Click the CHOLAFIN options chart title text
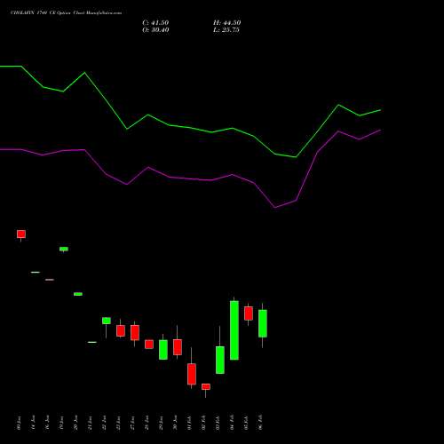The width and height of the screenshot is (444, 444). pos(66,12)
